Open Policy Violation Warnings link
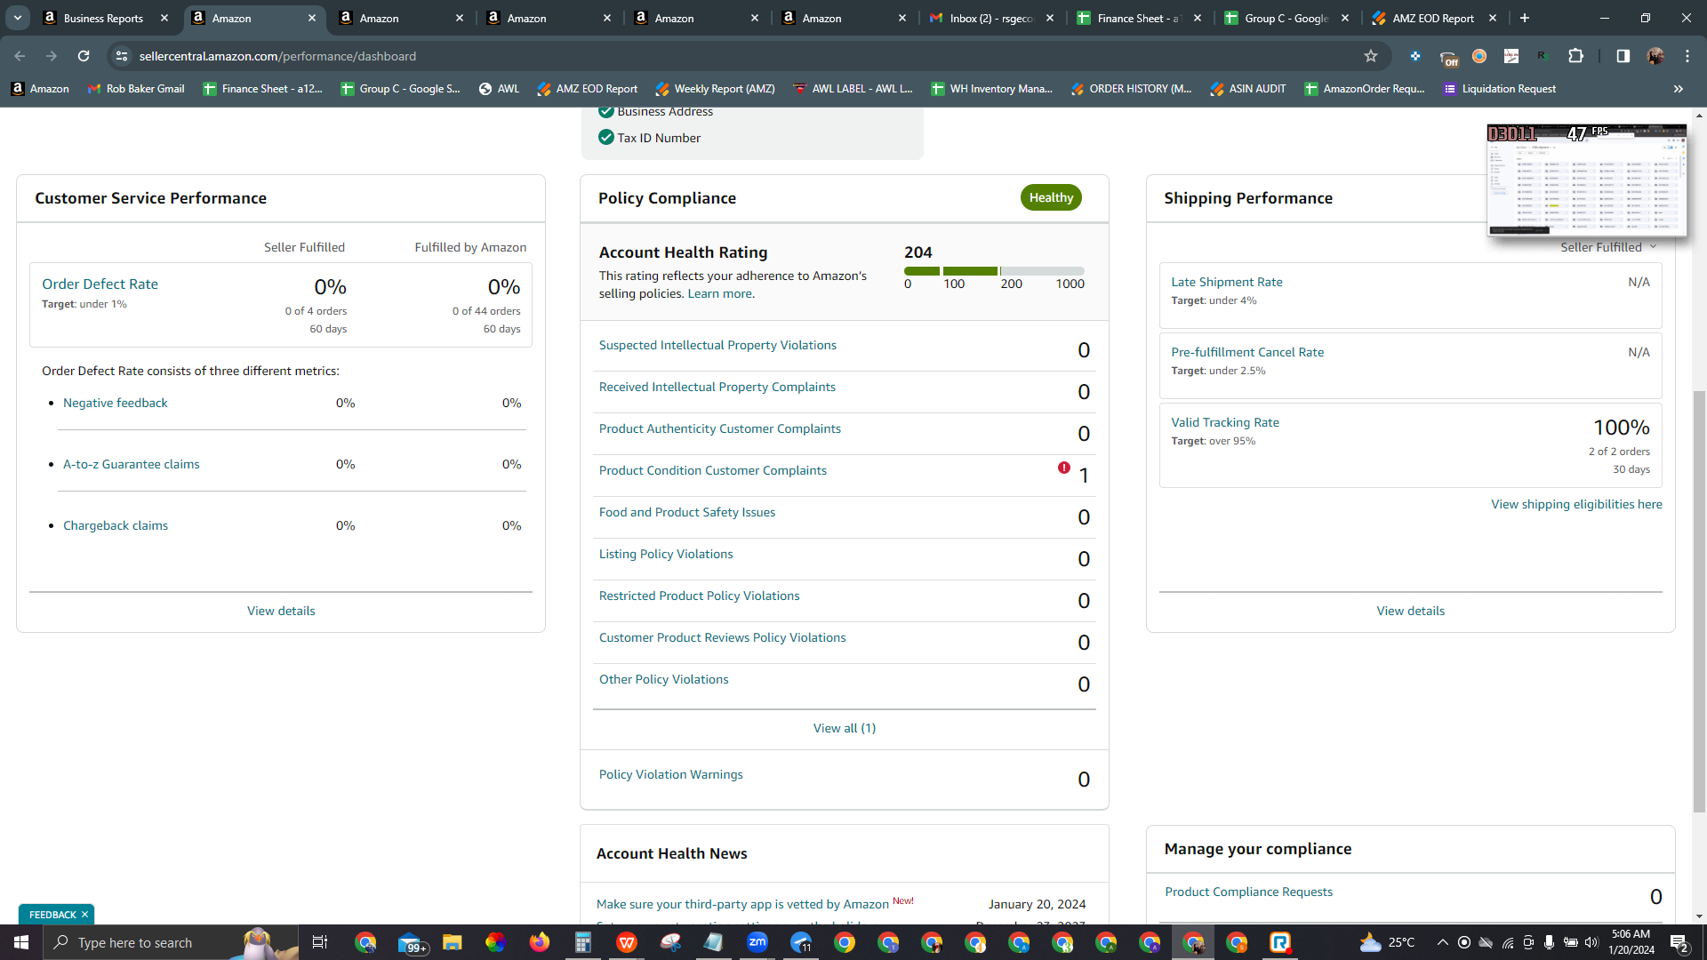This screenshot has width=1707, height=960. (671, 775)
